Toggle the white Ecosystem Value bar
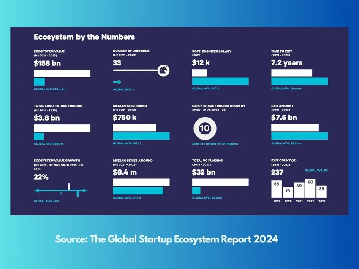359x269 pixels. 62,73
